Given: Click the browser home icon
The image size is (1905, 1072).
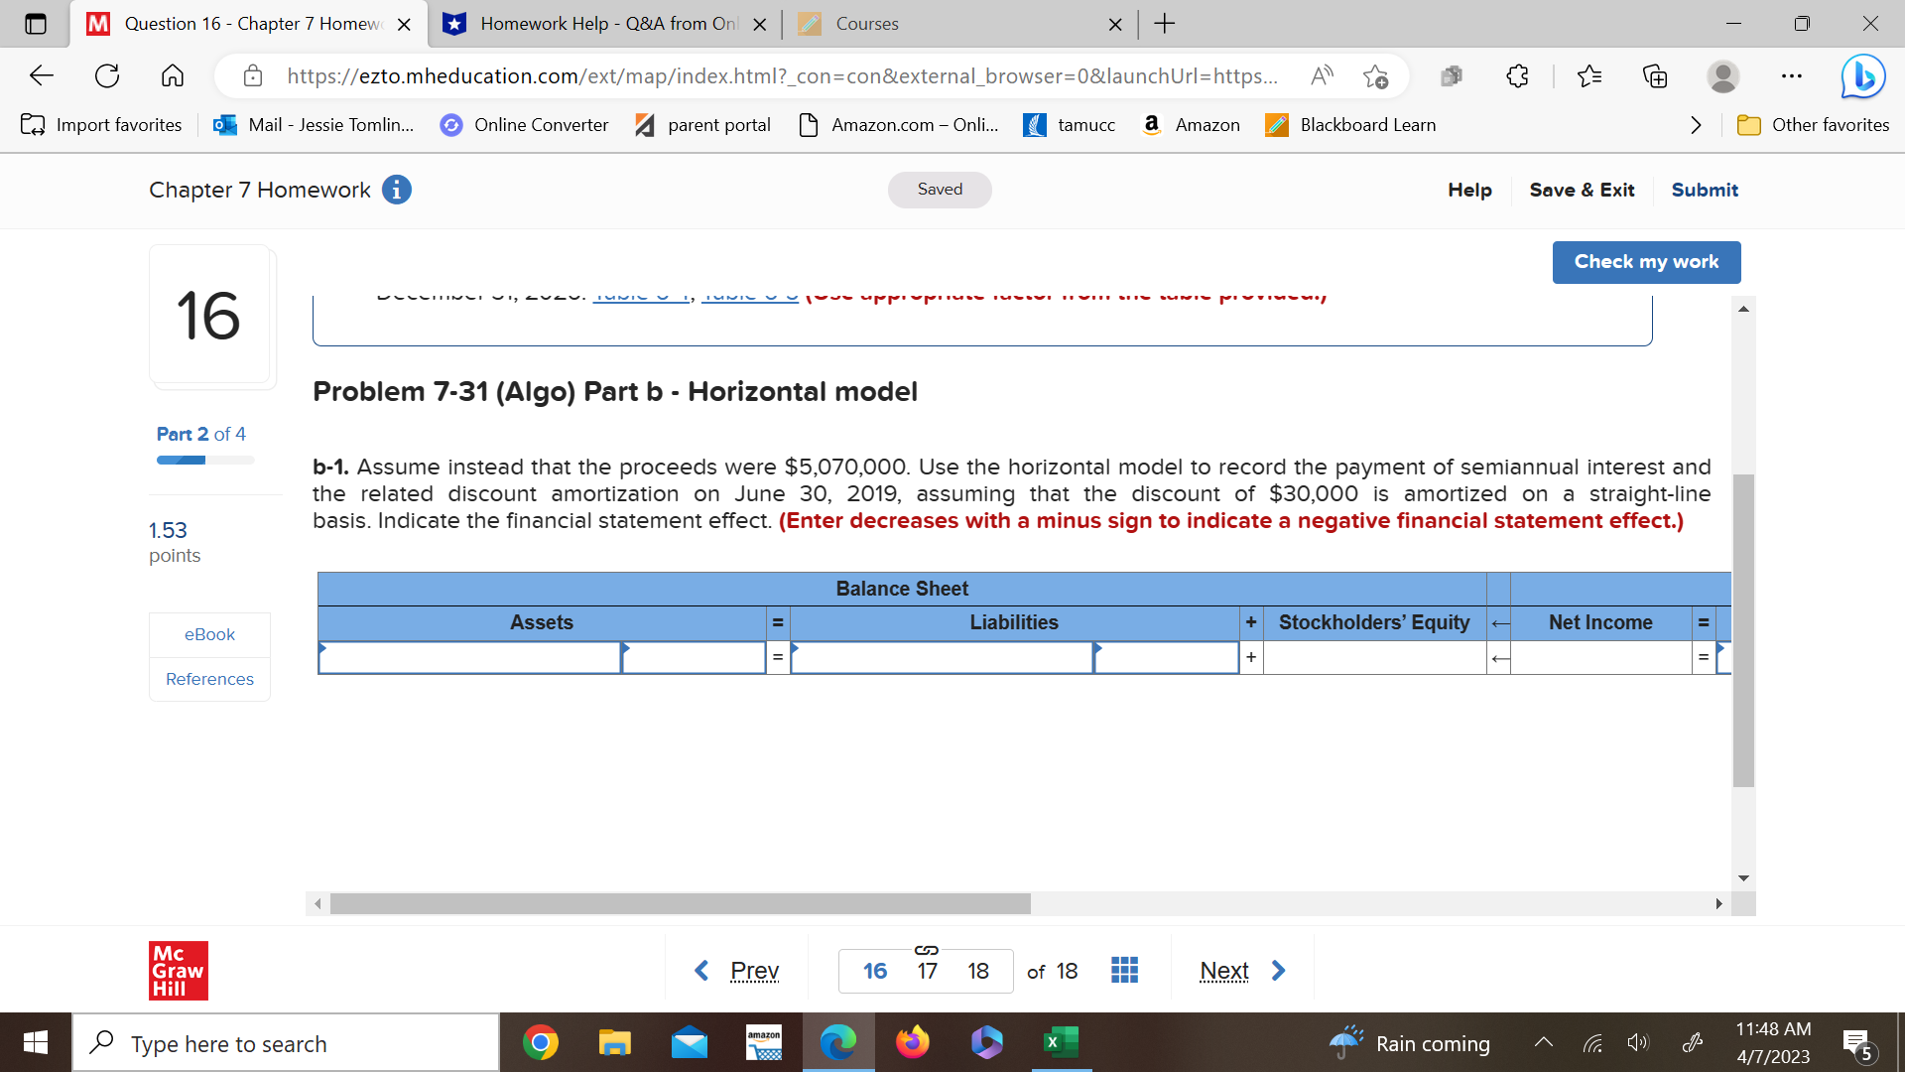Looking at the screenshot, I should pyautogui.click(x=173, y=75).
